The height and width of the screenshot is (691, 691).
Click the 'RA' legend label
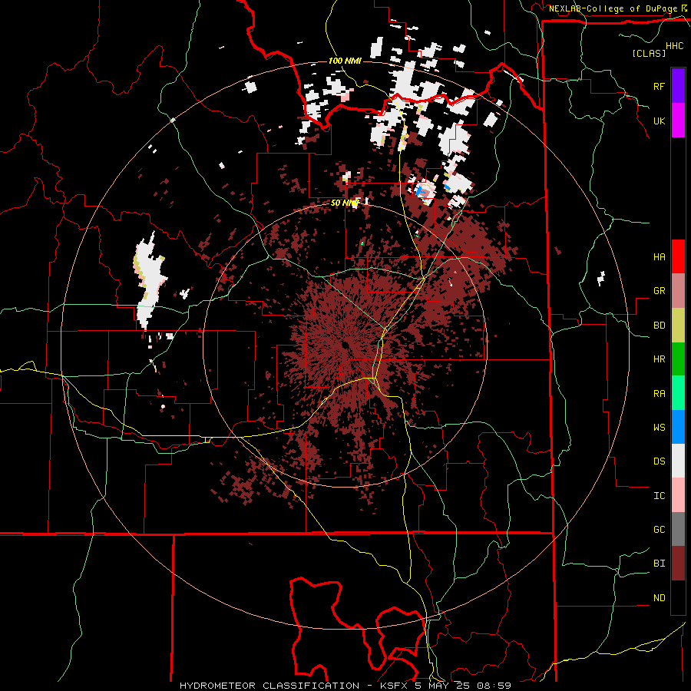659,394
